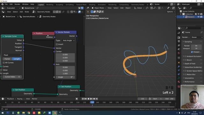204x115 pixels.
Task: Open the Tool settings properties tab icon
Action: [179, 33]
